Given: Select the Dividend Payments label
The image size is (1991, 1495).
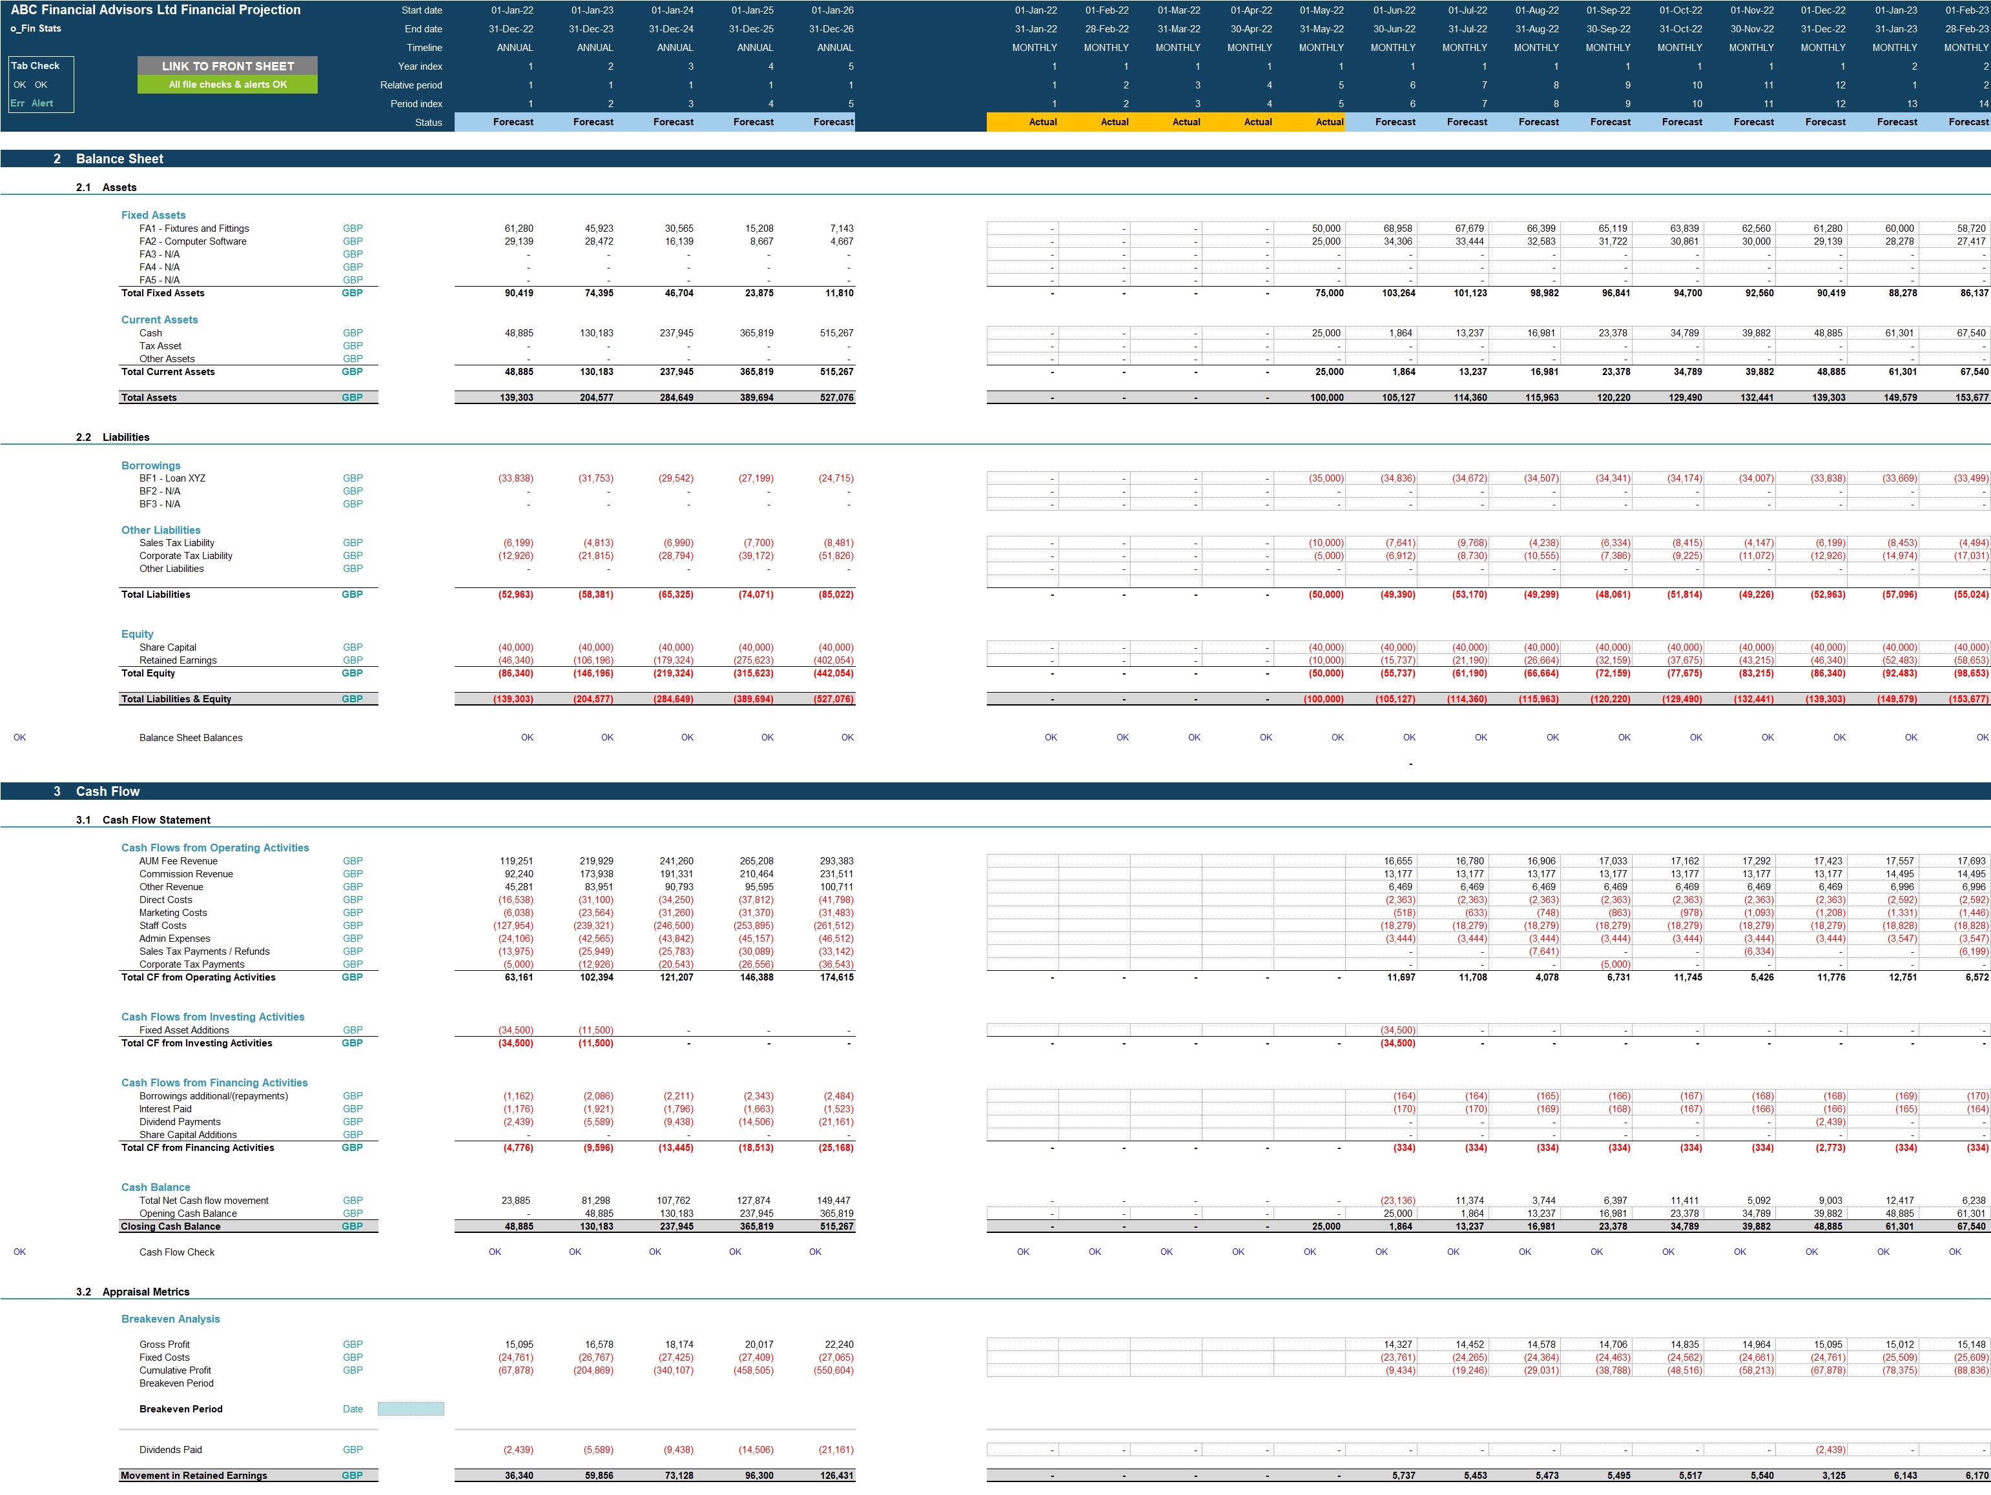Looking at the screenshot, I should (x=179, y=1122).
